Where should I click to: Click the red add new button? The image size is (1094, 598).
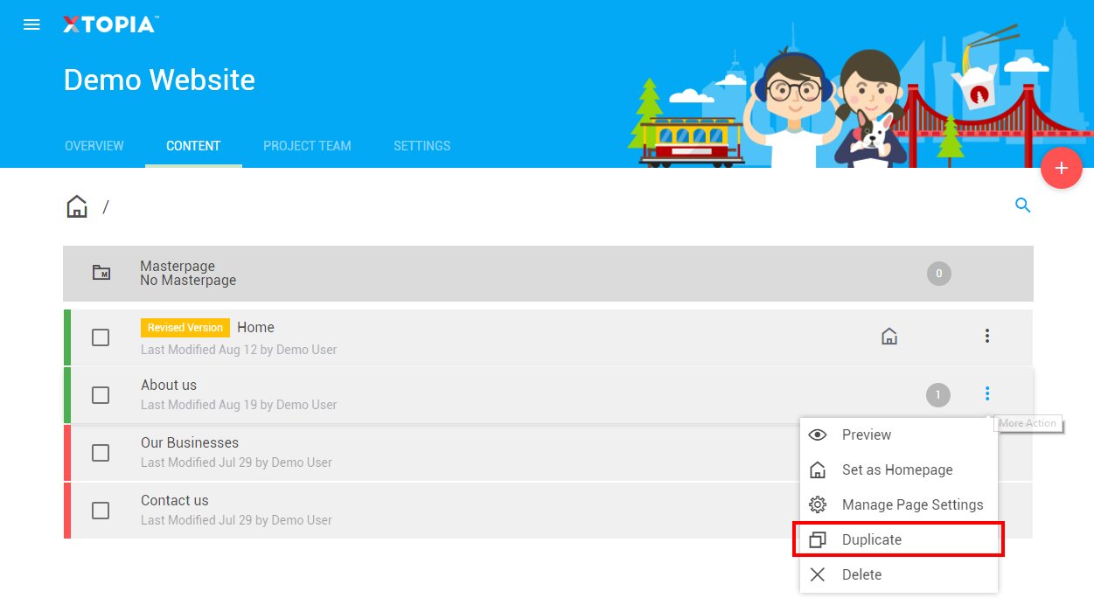pos(1061,168)
